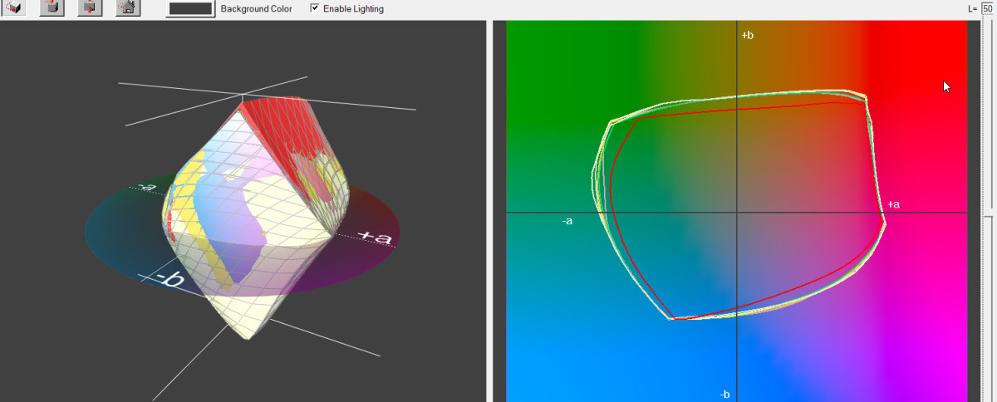
Task: Click the a/b axis origin in 2D plot
Action: click(737, 213)
